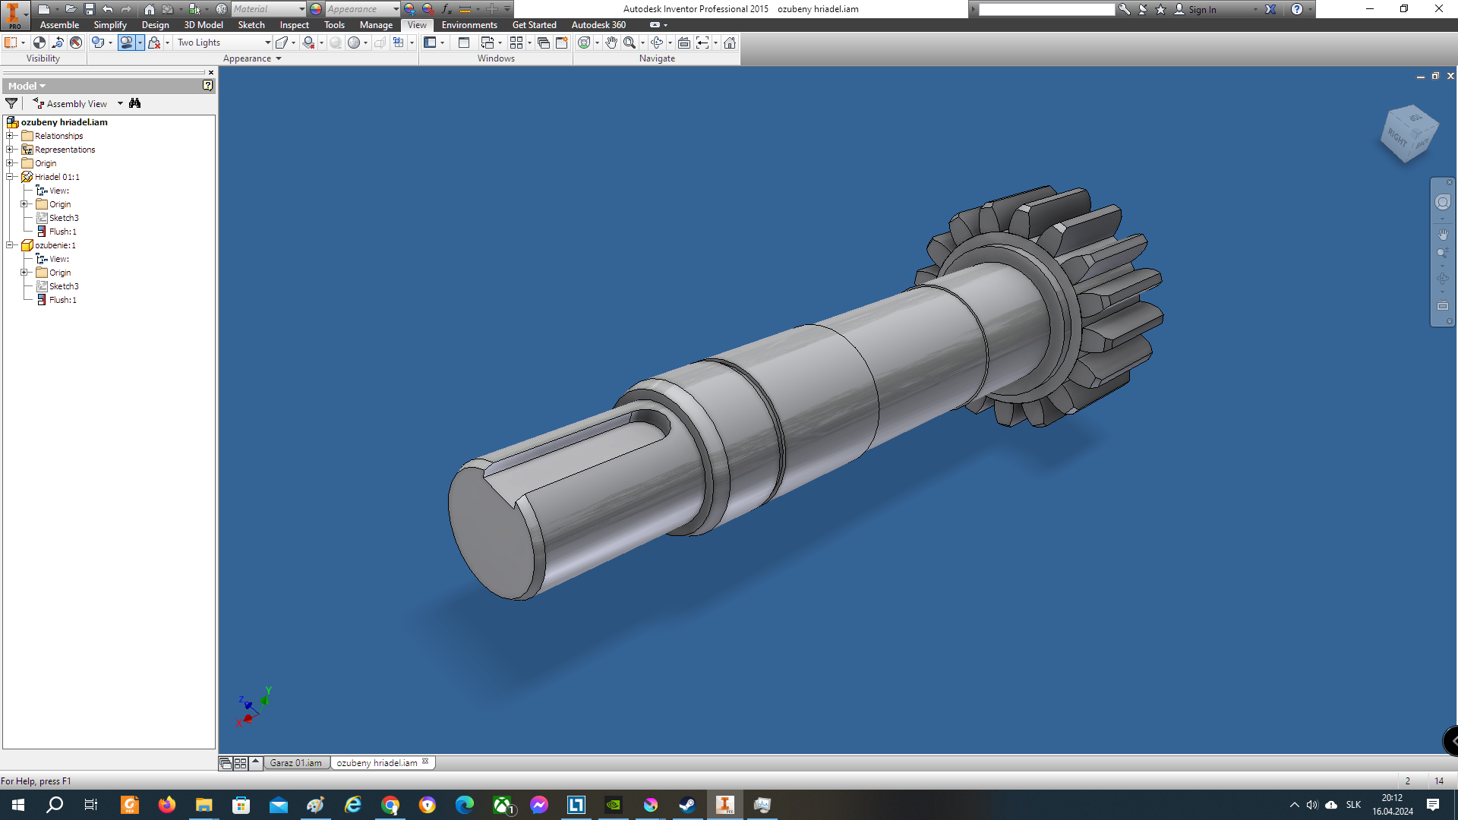Toggle the Shadows button
This screenshot has width=1458, height=820.
tap(126, 43)
